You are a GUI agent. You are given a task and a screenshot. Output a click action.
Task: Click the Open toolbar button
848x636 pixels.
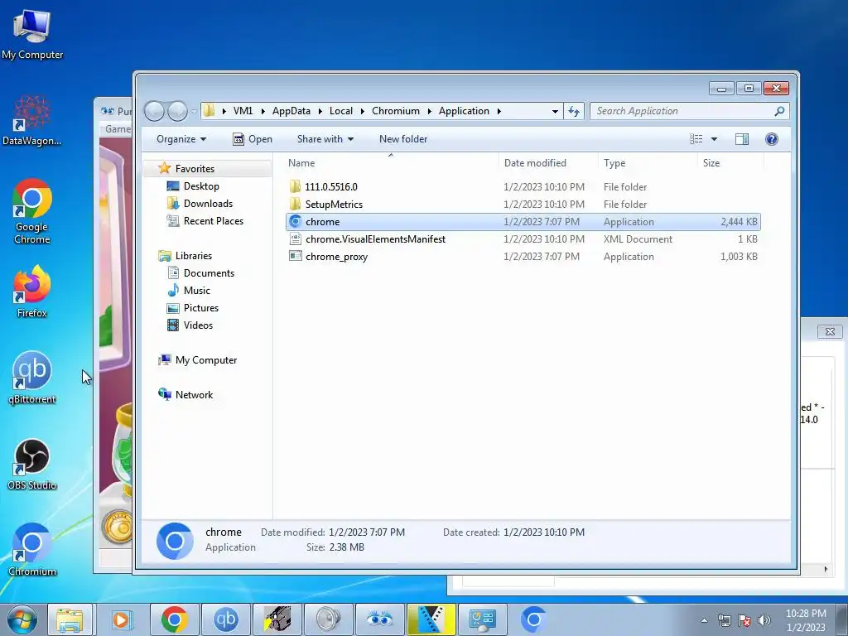click(x=253, y=139)
